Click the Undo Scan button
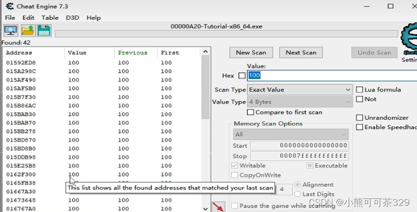The height and width of the screenshot is (212, 417). coord(374,53)
